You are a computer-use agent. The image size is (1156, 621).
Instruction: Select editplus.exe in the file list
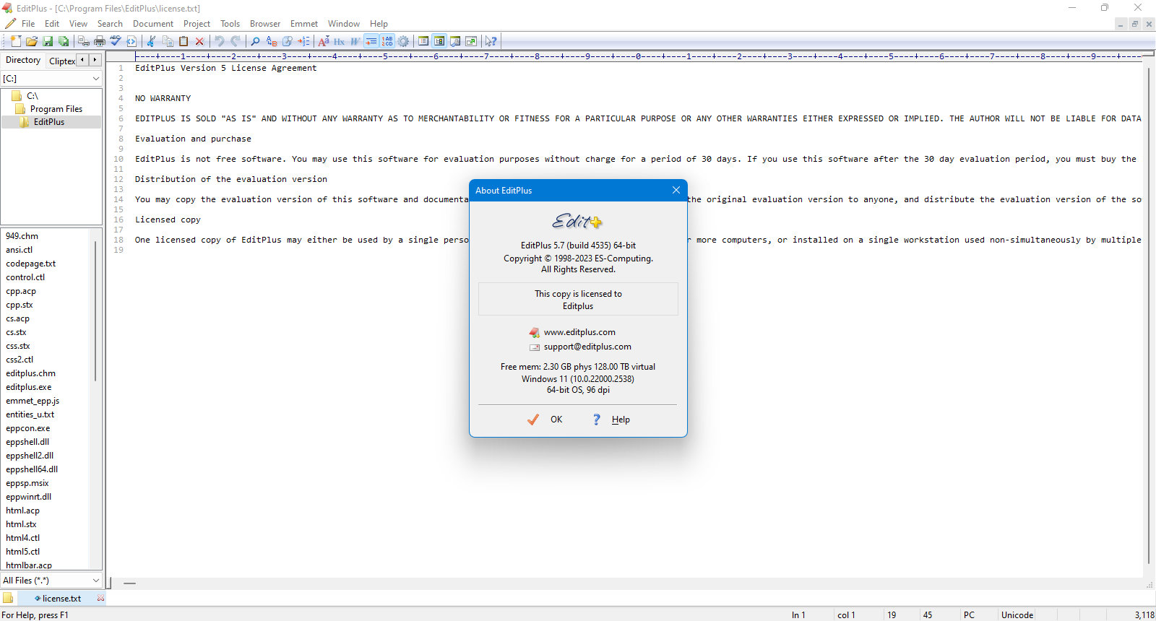[29, 387]
